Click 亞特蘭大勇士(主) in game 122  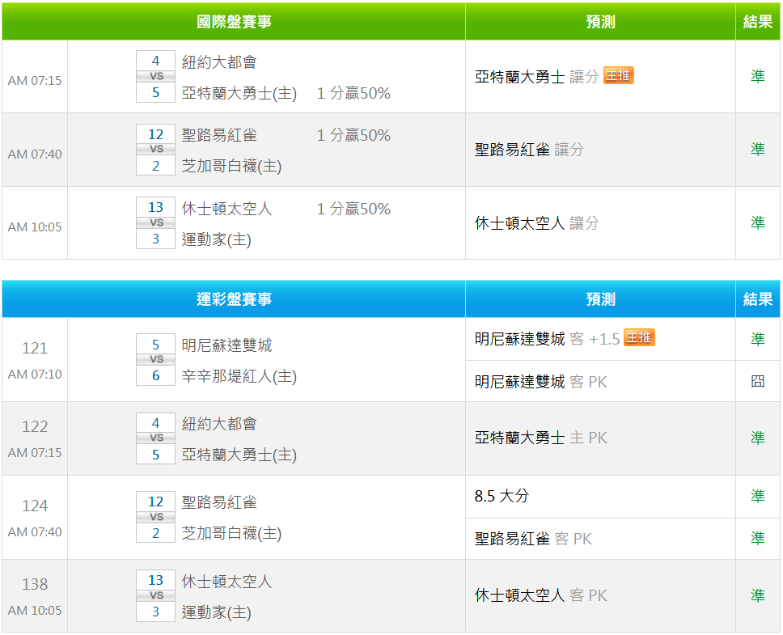[239, 455]
